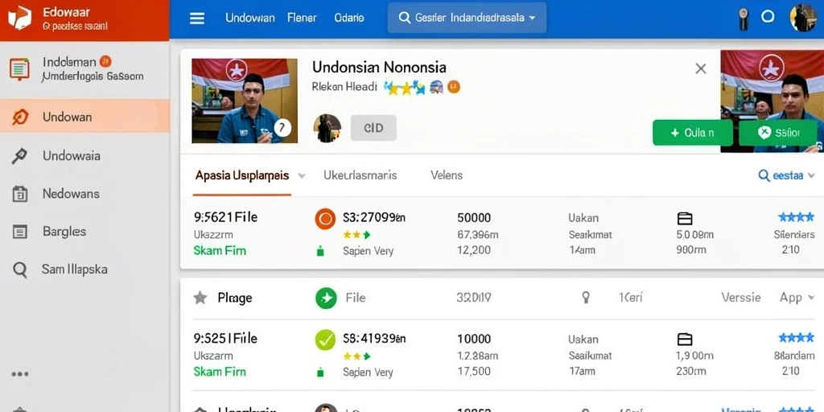This screenshot has height=412, width=824.
Task: Click the magnifier icon beside Sam Illapska
Action: click(x=20, y=270)
